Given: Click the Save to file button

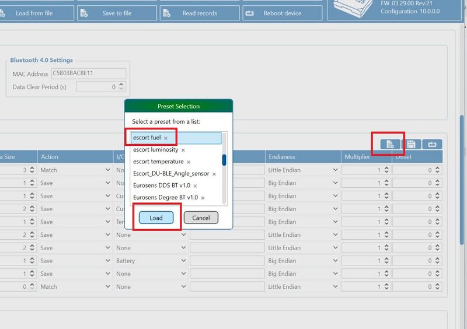Looking at the screenshot, I should tap(117, 13).
